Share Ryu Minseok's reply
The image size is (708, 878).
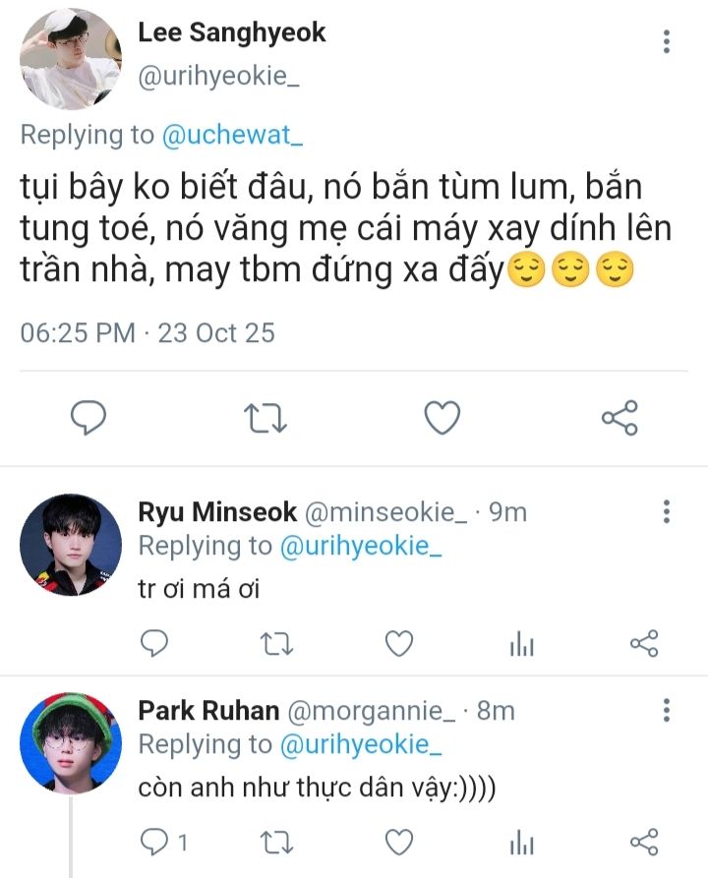[643, 644]
